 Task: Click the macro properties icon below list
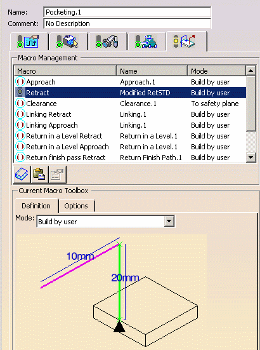point(57,175)
